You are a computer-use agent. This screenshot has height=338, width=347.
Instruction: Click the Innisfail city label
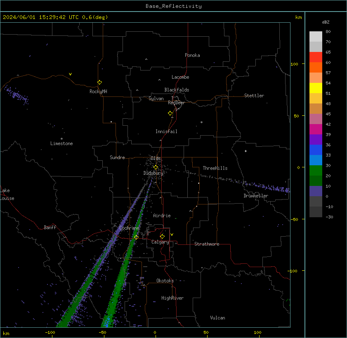(x=166, y=131)
